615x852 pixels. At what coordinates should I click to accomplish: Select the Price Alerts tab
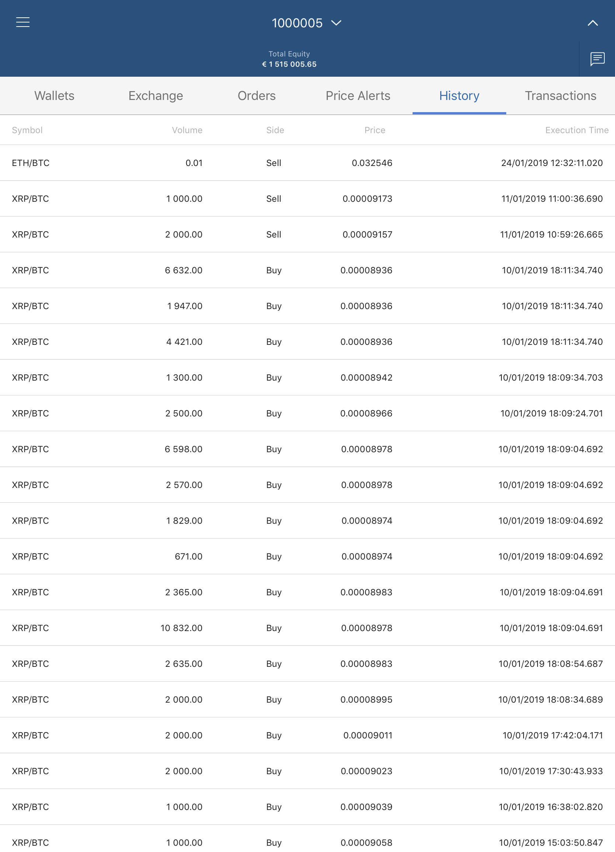[358, 96]
